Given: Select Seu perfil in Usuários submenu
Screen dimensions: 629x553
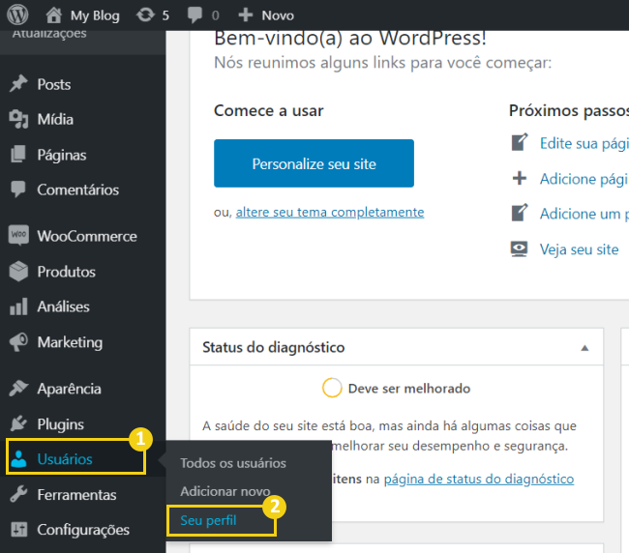Looking at the screenshot, I should (x=208, y=520).
